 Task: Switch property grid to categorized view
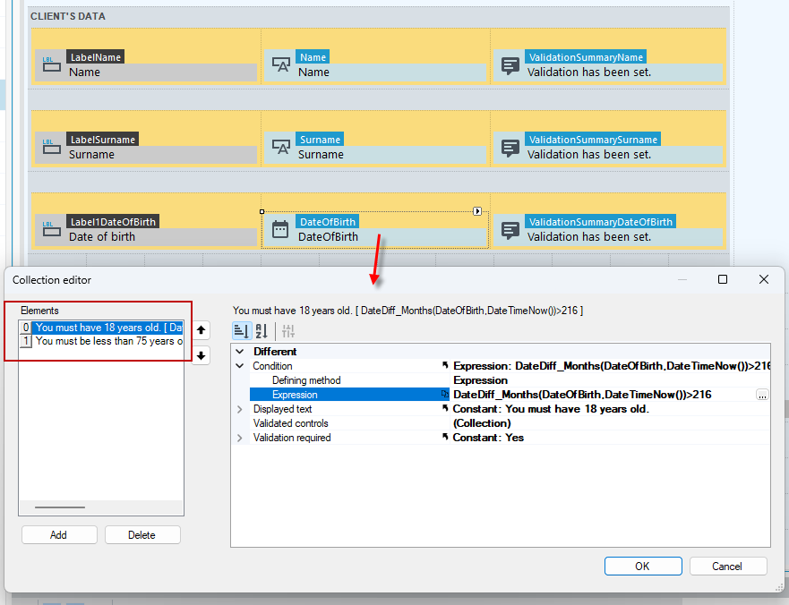coord(242,331)
